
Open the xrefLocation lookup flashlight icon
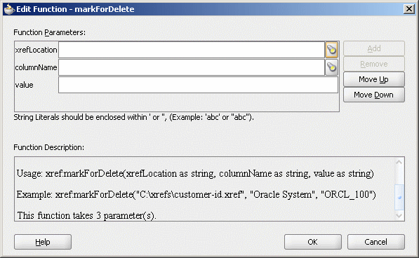point(331,50)
